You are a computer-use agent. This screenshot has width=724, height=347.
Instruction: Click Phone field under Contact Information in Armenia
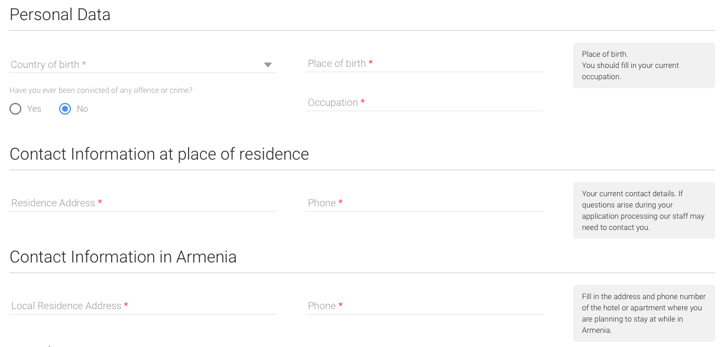(424, 306)
